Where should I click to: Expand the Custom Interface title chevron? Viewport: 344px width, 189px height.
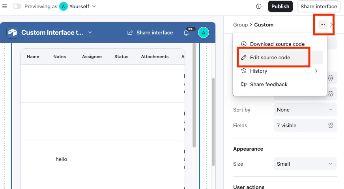coord(90,32)
